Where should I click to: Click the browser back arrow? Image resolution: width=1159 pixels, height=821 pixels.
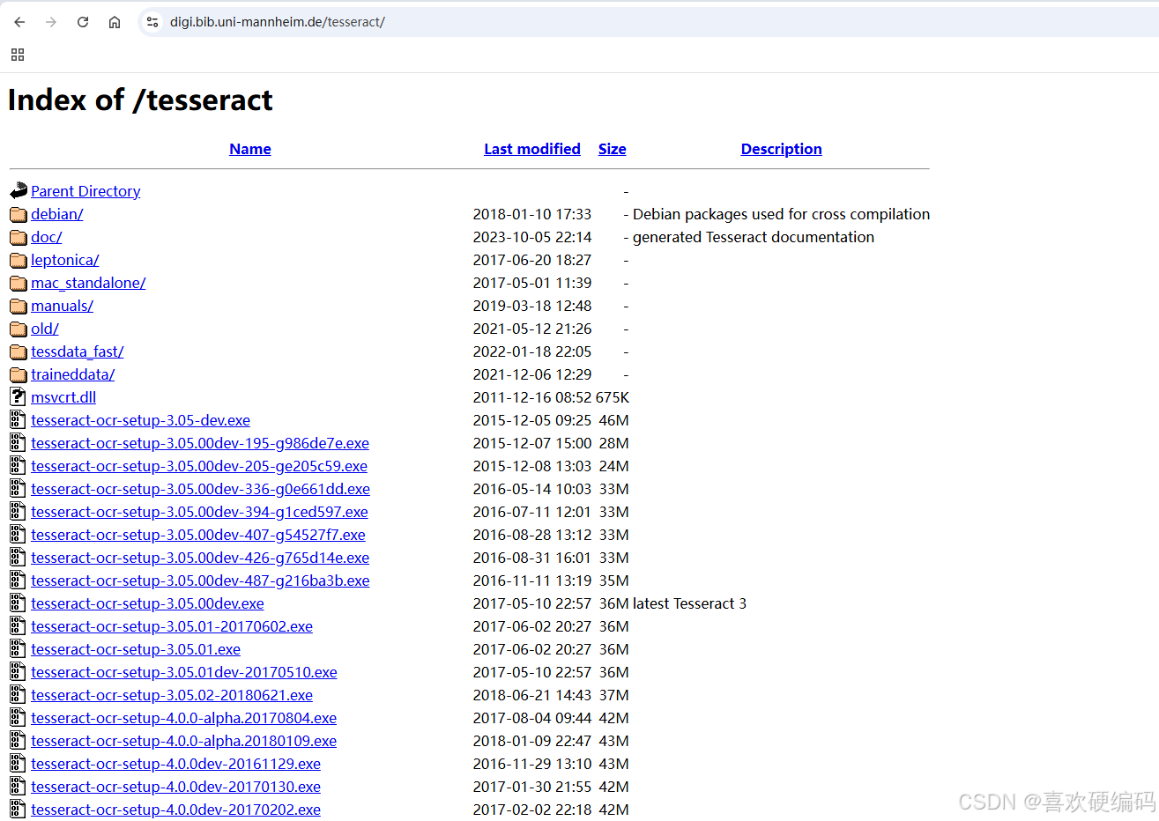19,22
